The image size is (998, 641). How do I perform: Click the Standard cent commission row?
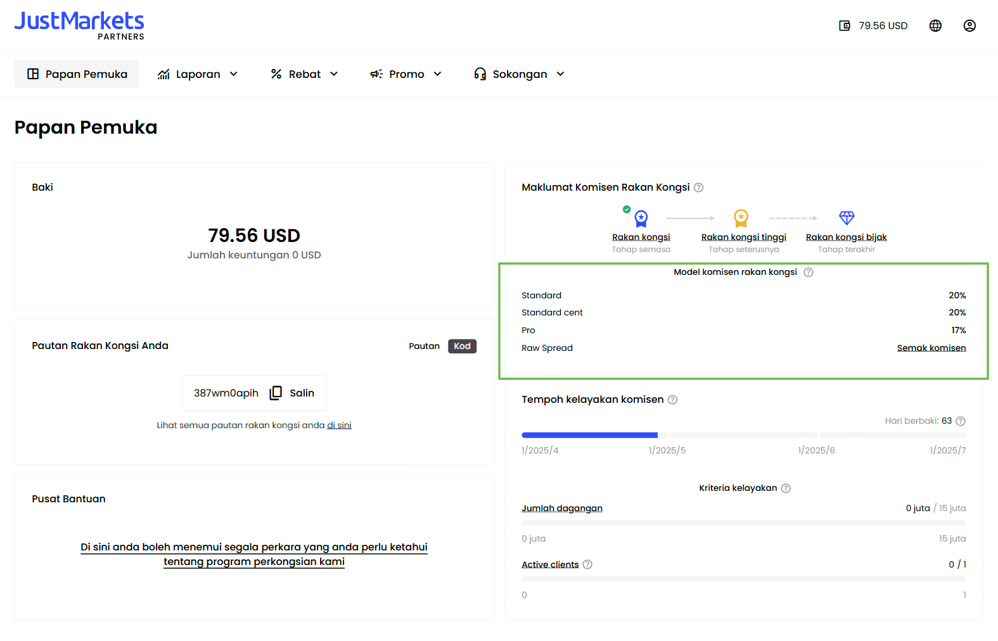pos(744,313)
